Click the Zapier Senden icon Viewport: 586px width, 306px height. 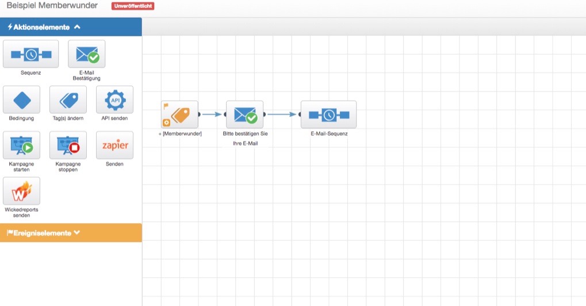click(x=114, y=146)
